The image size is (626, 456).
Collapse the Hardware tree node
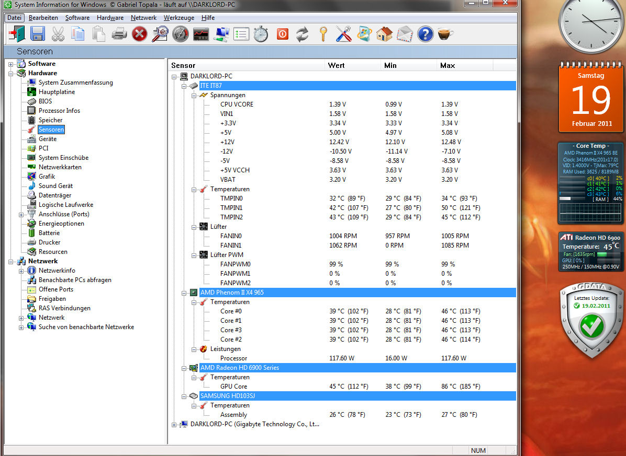click(x=11, y=74)
